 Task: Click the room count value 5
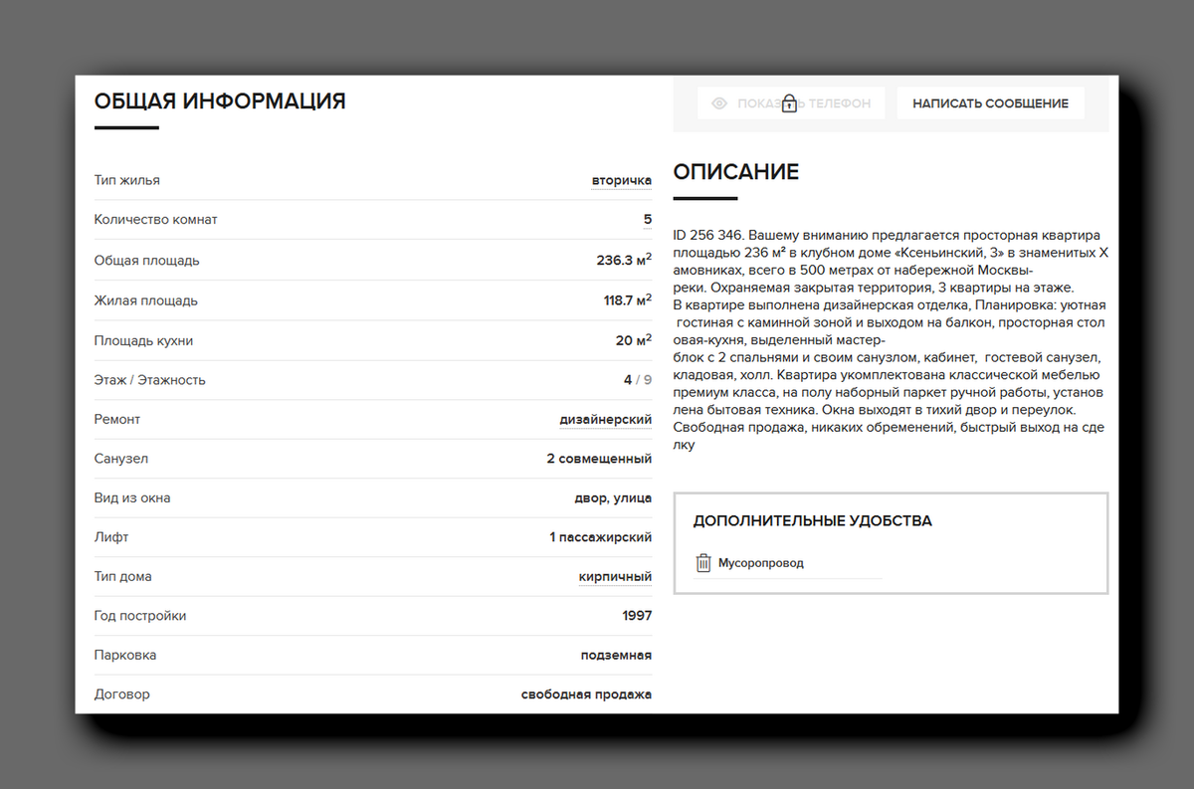pos(648,220)
